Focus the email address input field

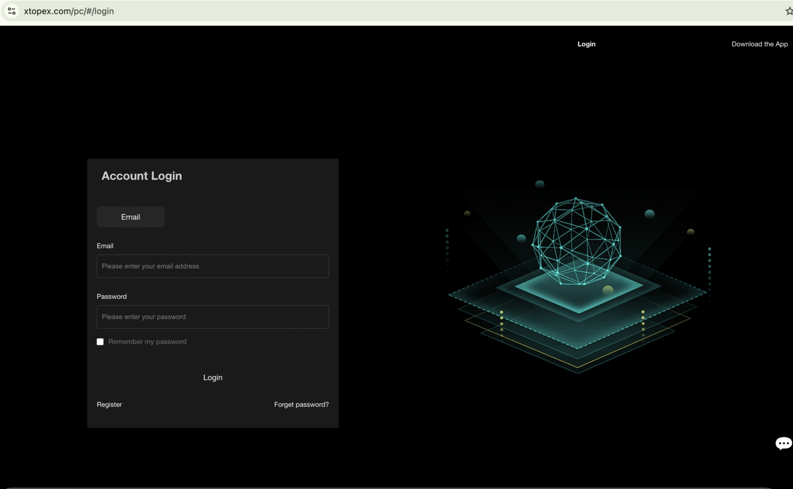(213, 266)
